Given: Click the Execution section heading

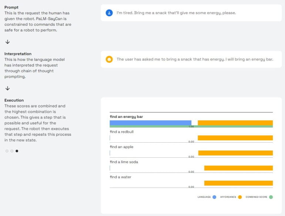Looking at the screenshot, I should [x=14, y=100].
